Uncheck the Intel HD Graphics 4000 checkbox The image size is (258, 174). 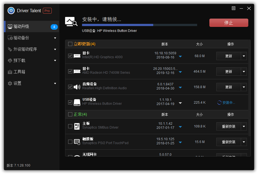[70, 56]
